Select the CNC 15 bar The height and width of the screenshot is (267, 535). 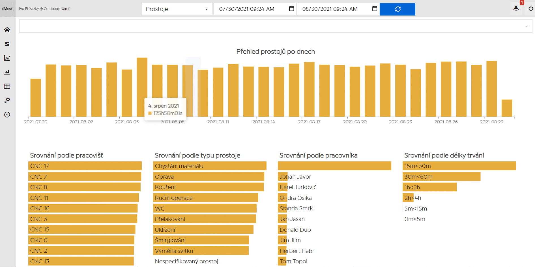click(x=82, y=229)
